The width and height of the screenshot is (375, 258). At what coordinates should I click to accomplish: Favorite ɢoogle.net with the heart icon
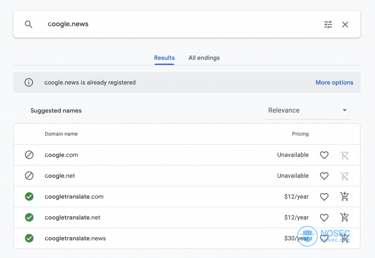click(x=324, y=176)
